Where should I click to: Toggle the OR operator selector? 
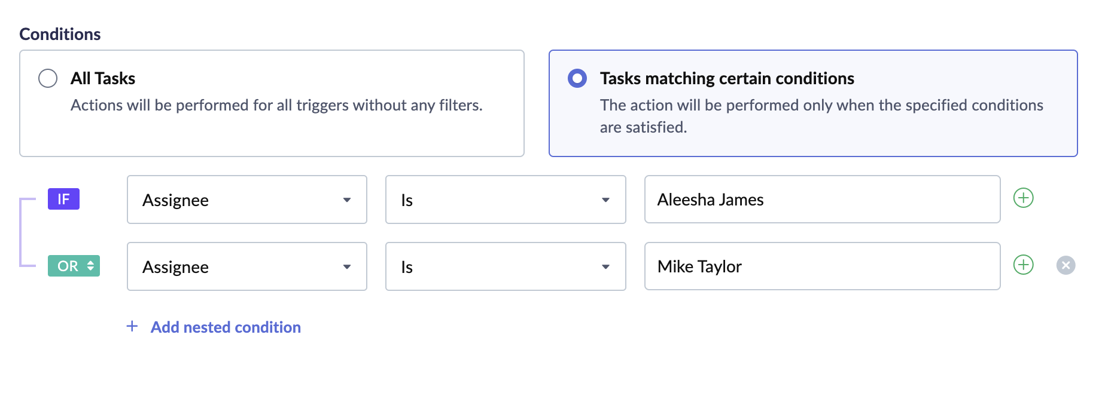click(x=74, y=266)
